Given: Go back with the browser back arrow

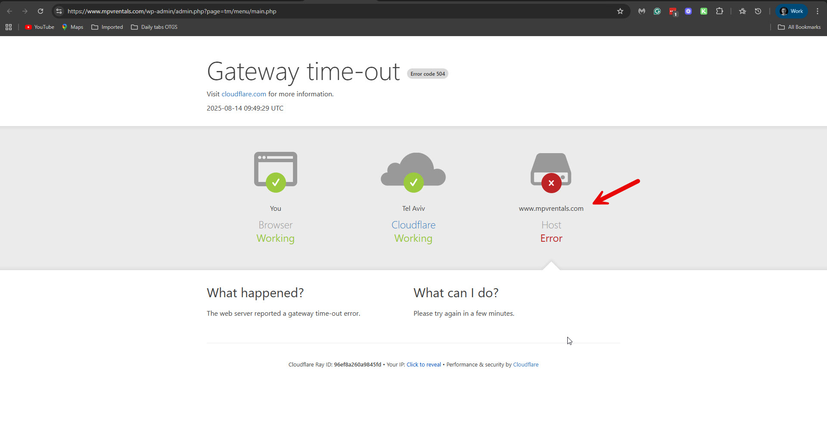Looking at the screenshot, I should click(x=9, y=11).
